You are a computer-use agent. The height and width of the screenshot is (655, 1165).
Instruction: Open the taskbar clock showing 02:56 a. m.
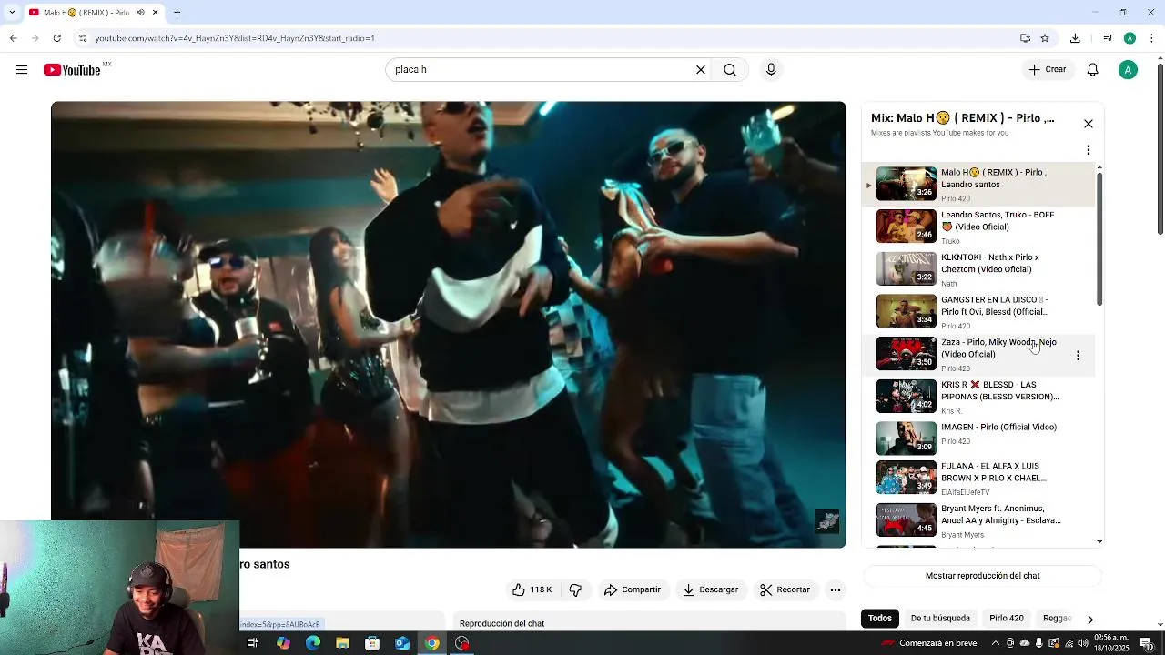point(1113,643)
